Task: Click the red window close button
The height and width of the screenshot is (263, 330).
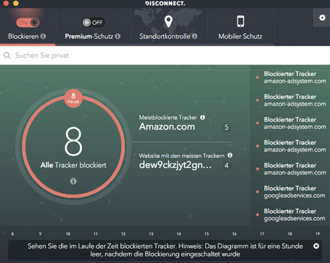Action: click(6, 3)
